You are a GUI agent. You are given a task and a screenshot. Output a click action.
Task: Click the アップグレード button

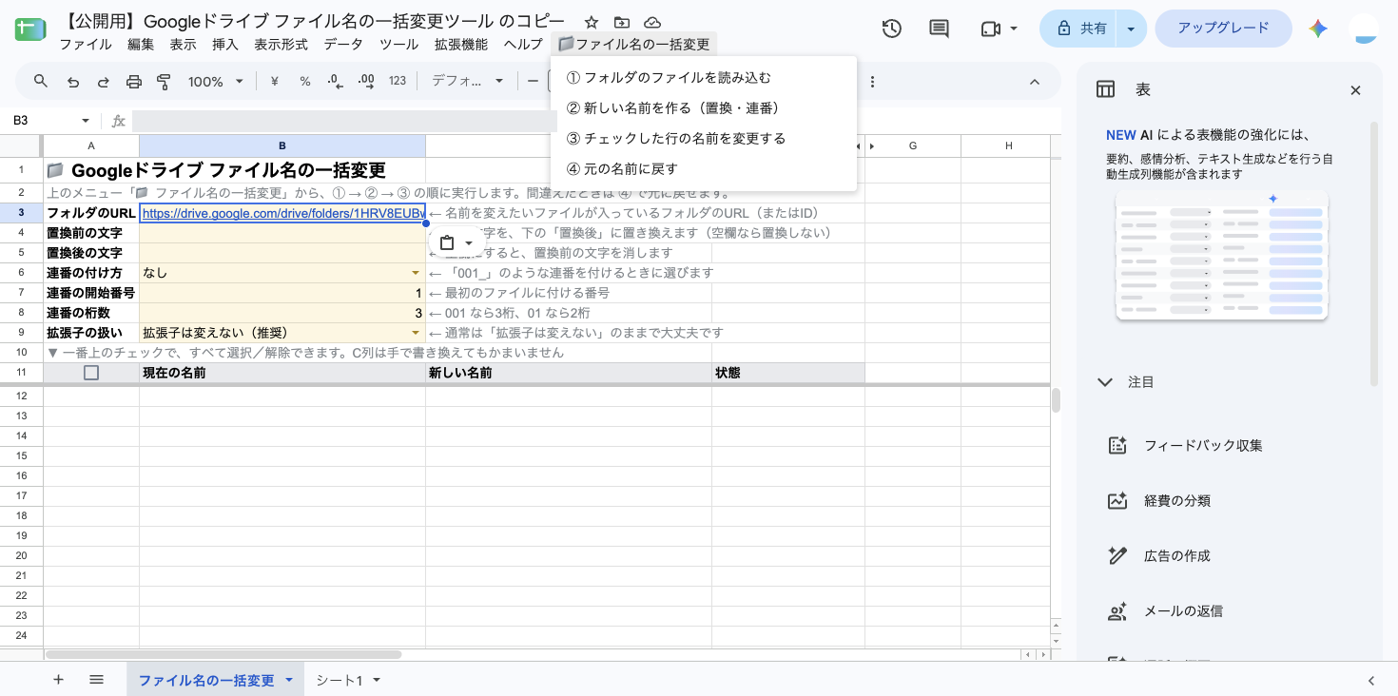tap(1223, 29)
